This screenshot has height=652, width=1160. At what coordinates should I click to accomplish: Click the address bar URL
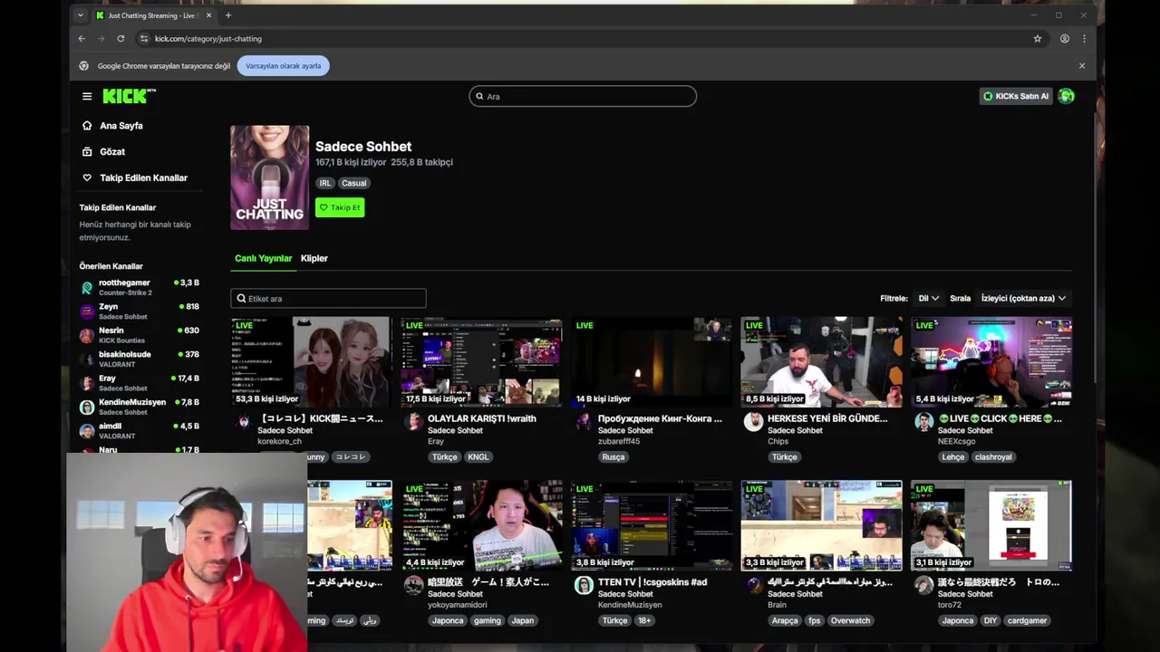(x=208, y=39)
